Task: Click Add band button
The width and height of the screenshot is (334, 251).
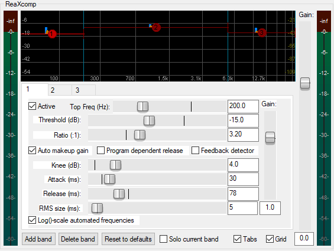Action: (x=38, y=239)
